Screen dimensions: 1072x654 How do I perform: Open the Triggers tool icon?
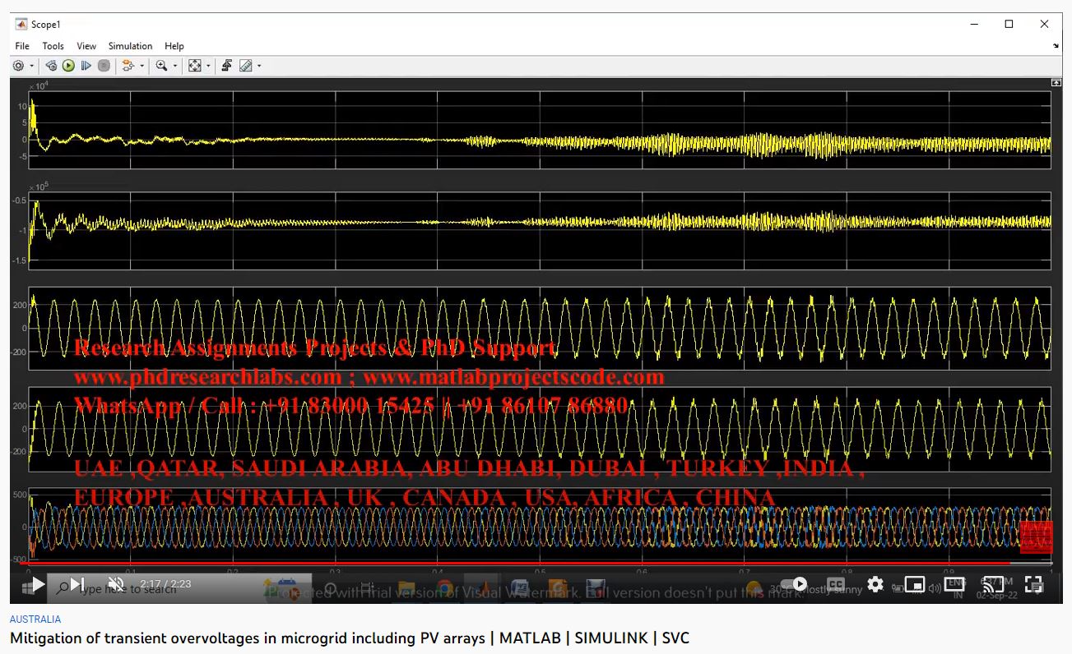pos(227,66)
